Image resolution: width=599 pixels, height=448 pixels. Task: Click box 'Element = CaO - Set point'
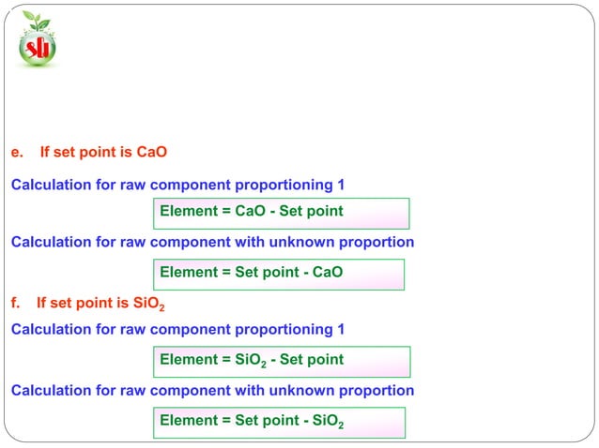coord(281,214)
